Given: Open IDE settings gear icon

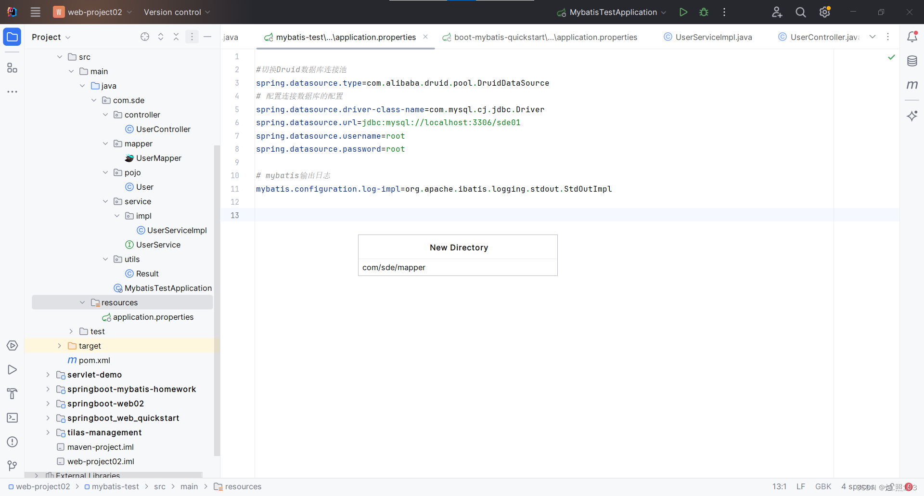Looking at the screenshot, I should (825, 12).
